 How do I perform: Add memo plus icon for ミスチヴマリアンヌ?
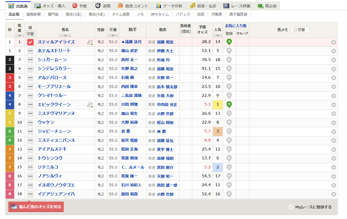coord(334,114)
